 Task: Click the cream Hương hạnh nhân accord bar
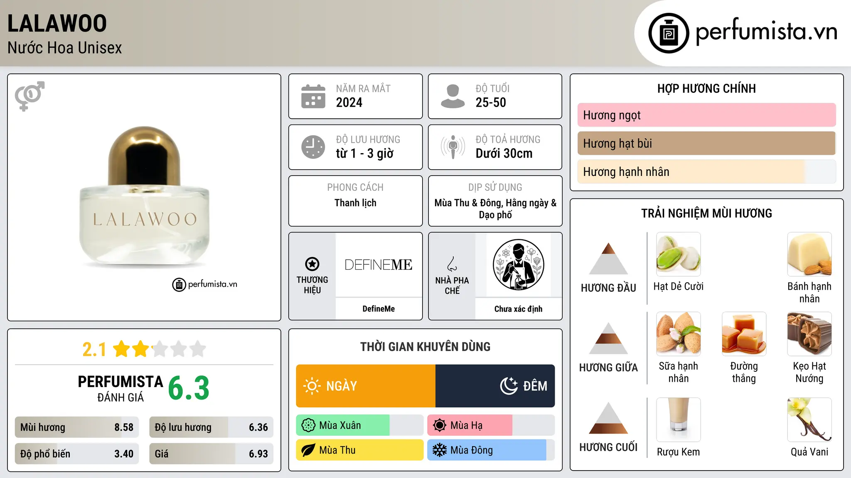pos(706,172)
